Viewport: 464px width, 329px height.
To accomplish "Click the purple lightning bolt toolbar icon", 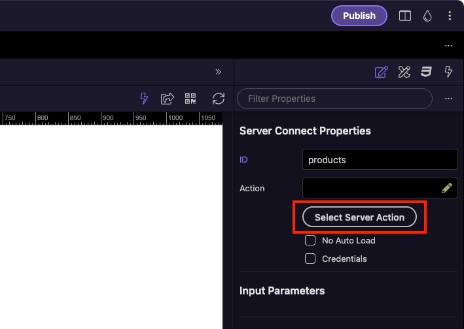I will 145,99.
